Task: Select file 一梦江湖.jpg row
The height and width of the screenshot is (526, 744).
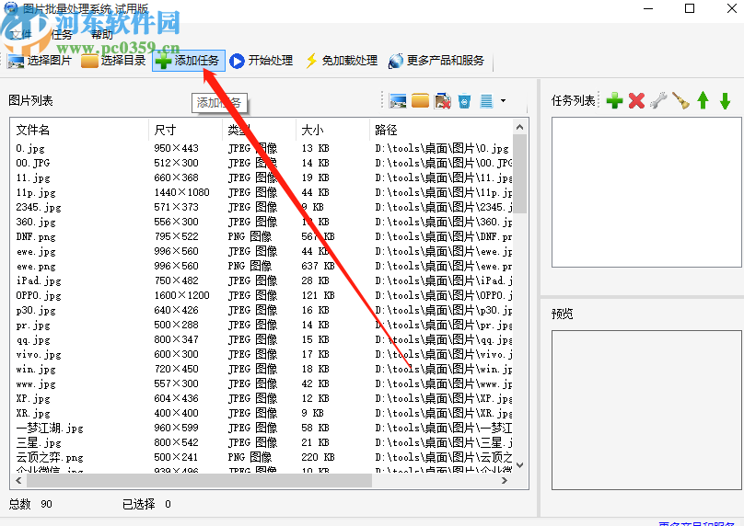Action: tap(262, 428)
